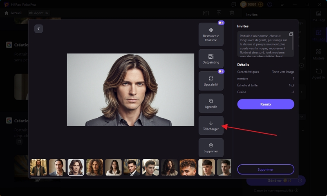Open the account profile icon
This screenshot has width=327, height=196.
pyautogui.click(x=270, y=4)
